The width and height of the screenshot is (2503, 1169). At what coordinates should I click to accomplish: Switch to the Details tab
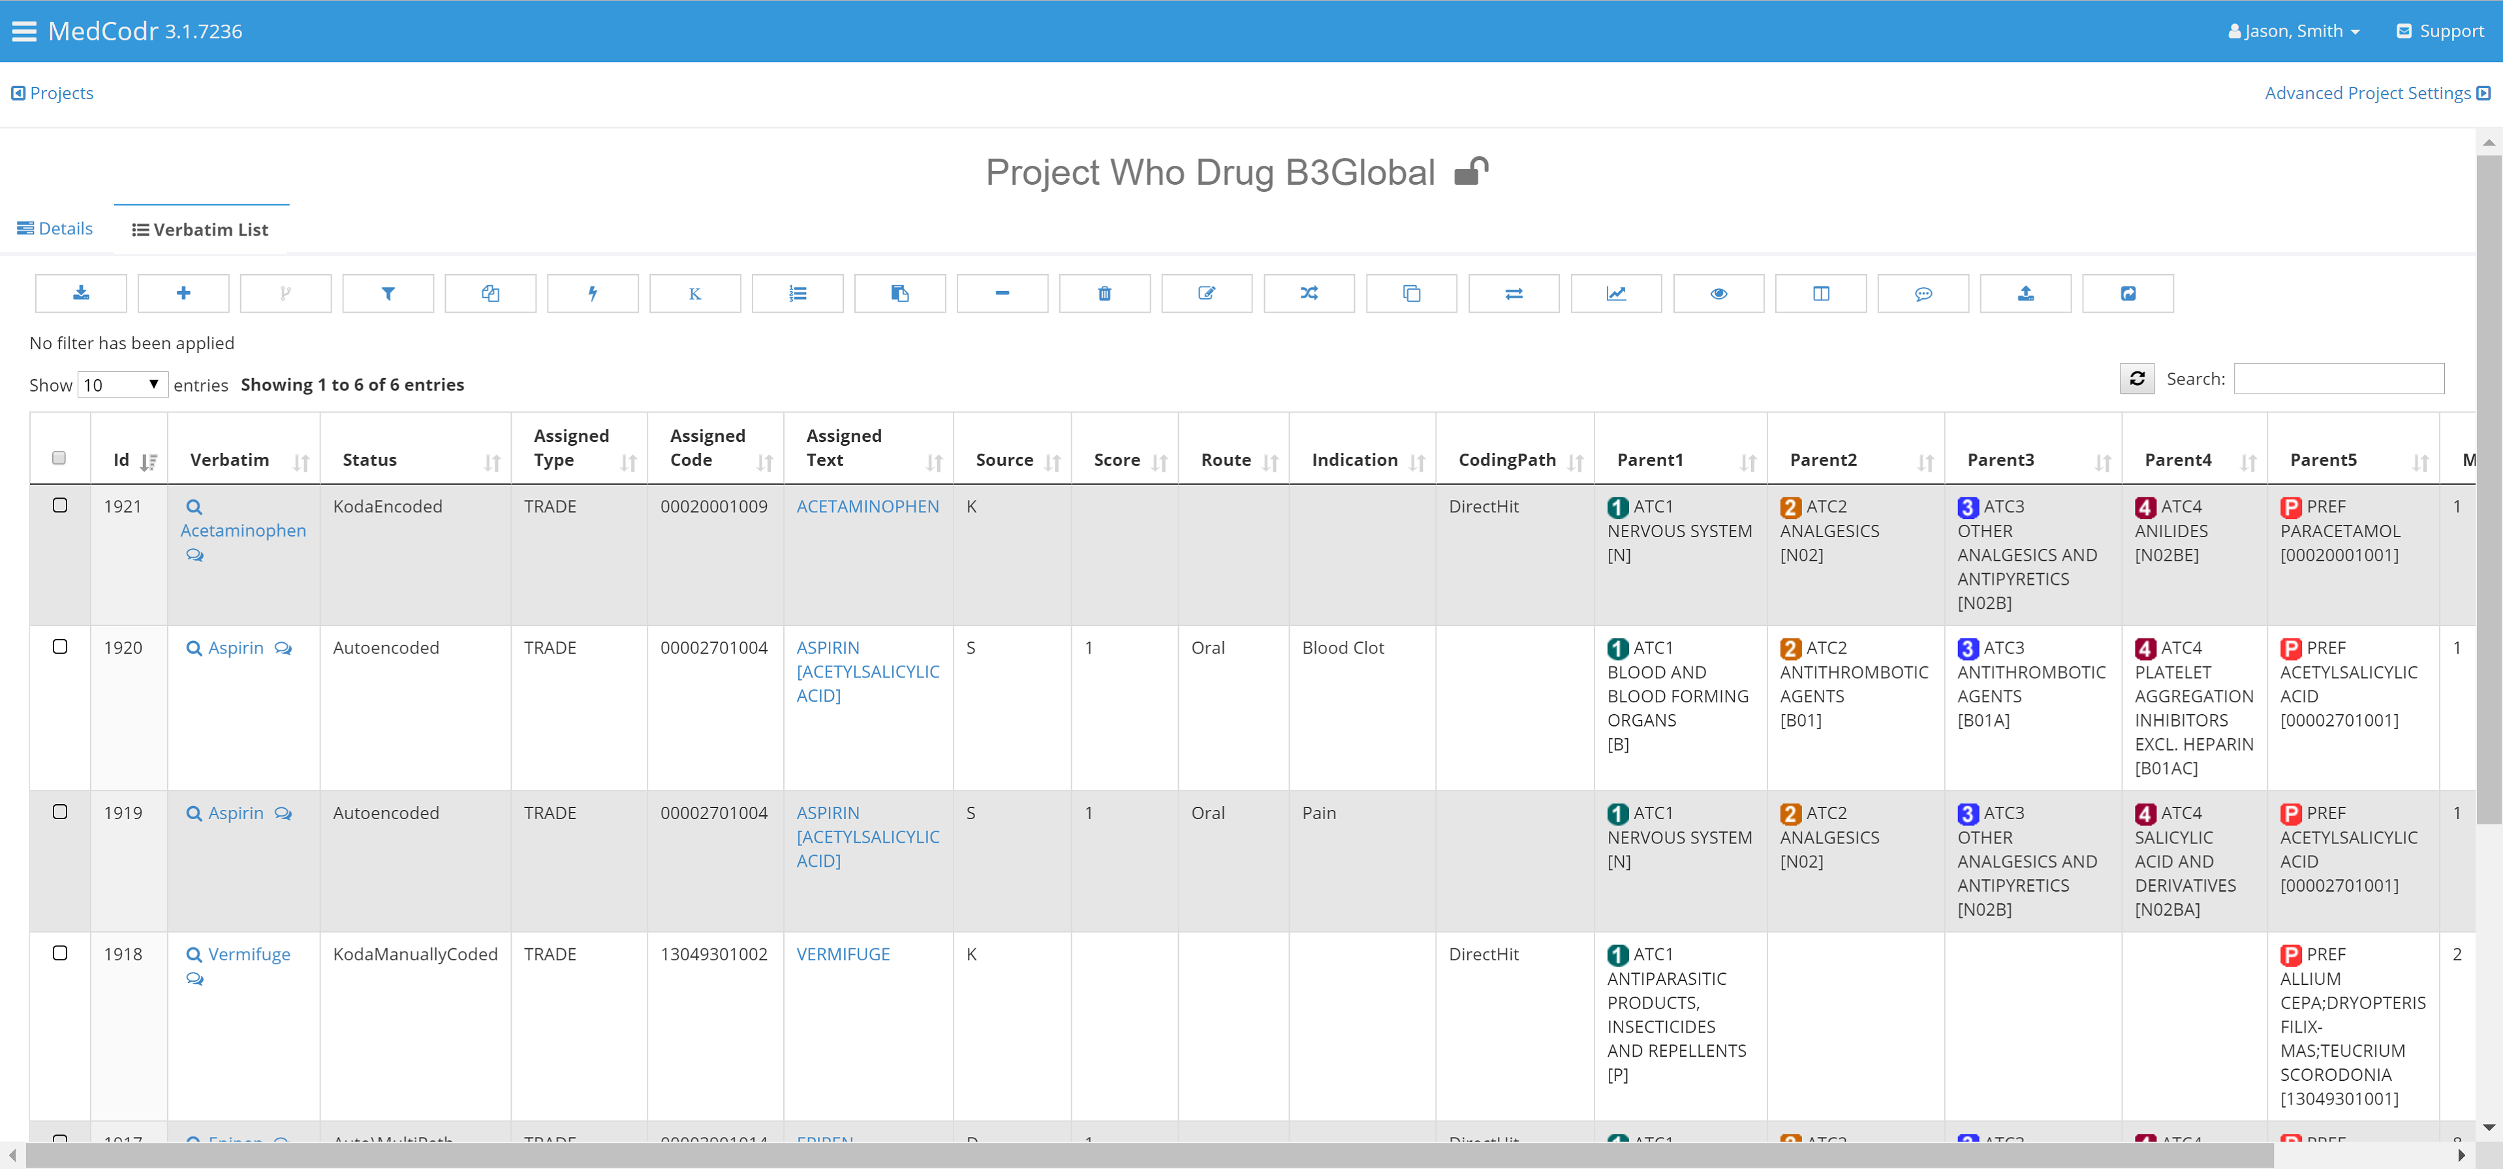pyautogui.click(x=55, y=228)
